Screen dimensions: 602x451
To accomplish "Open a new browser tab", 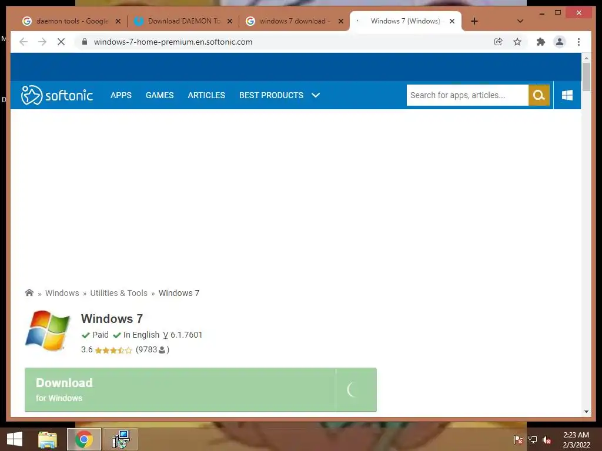I will click(x=474, y=21).
